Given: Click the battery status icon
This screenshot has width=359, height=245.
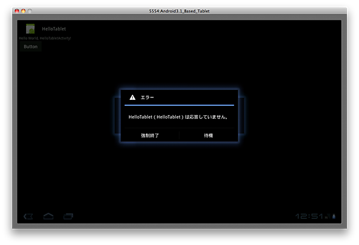Looking at the screenshot, I should pos(334,216).
